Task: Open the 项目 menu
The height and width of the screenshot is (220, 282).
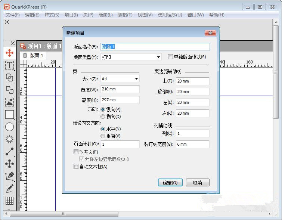Action: point(71,15)
